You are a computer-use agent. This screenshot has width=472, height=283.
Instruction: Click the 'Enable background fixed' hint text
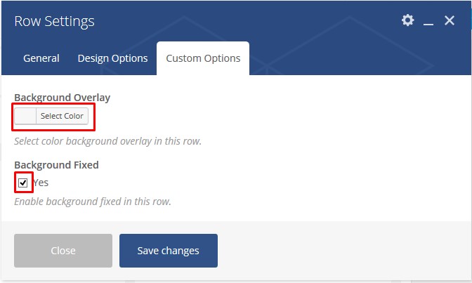tap(93, 202)
